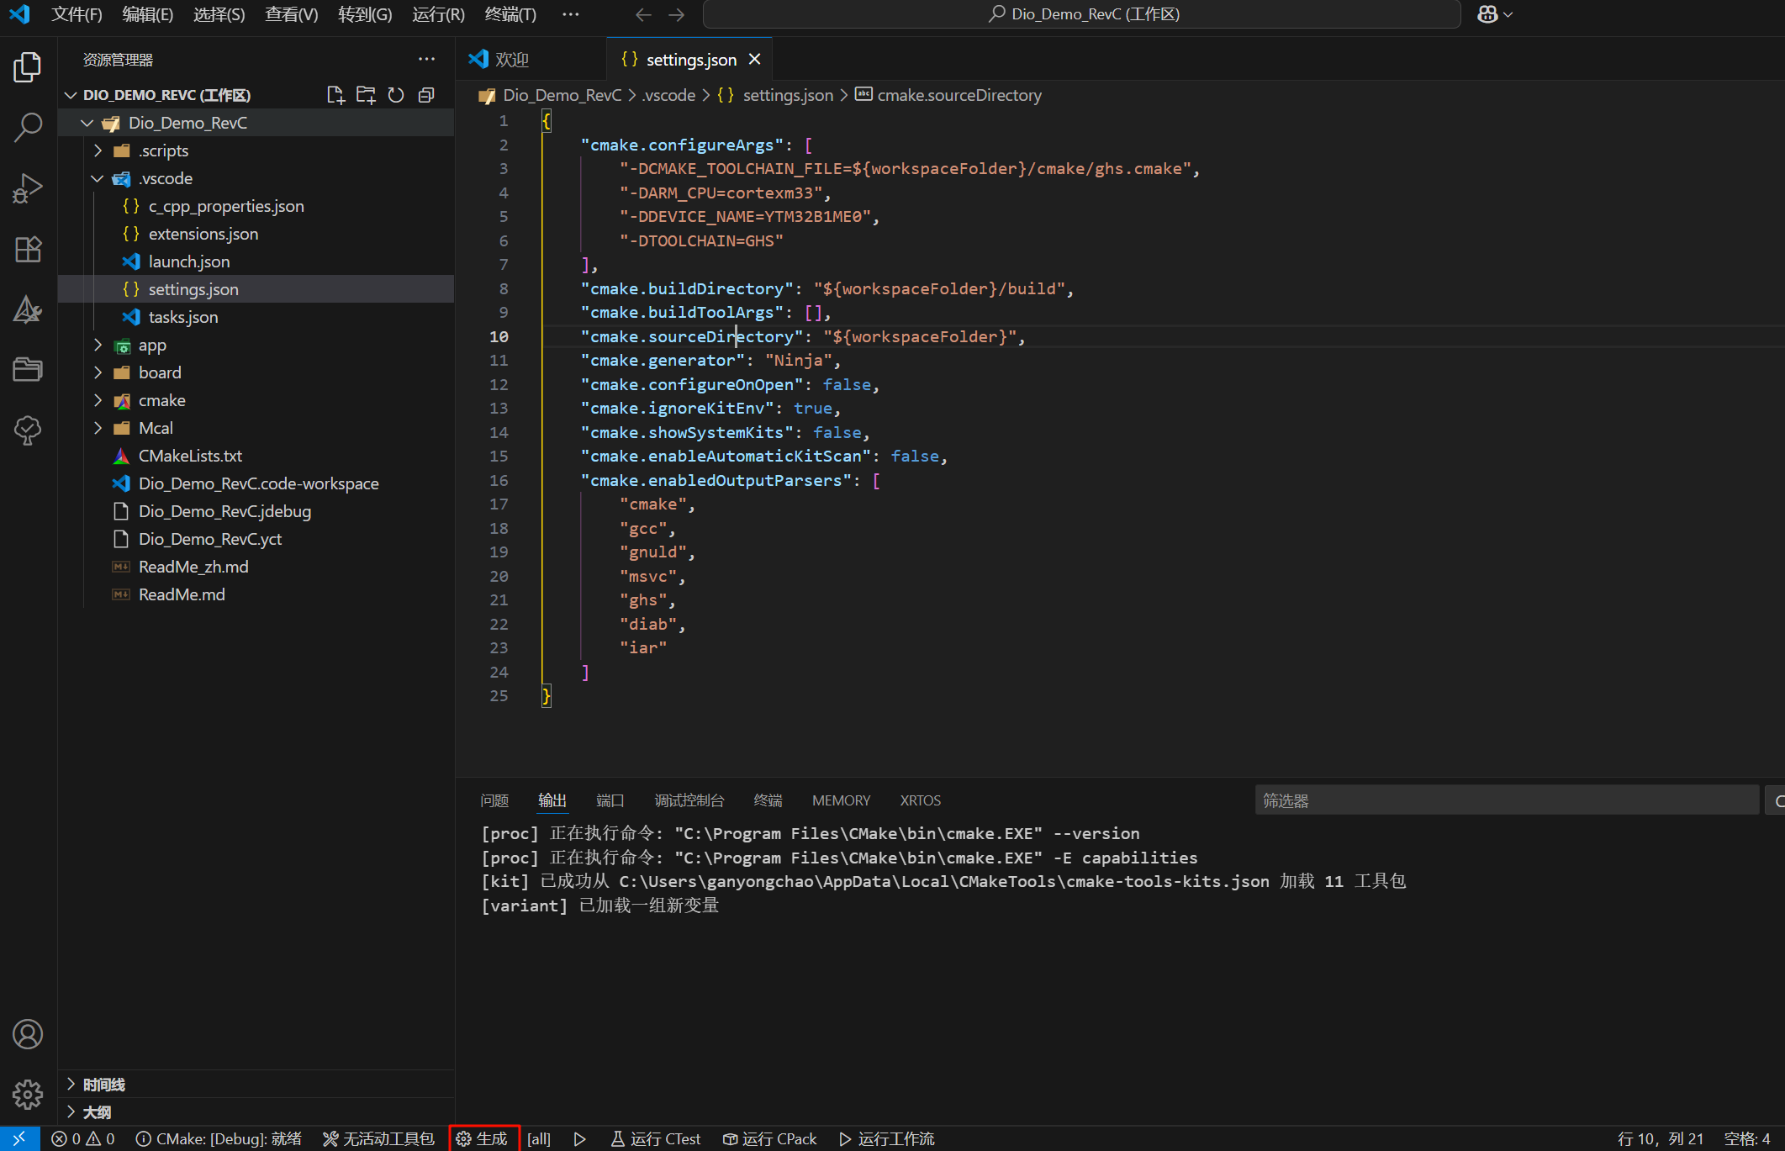
Task: Run CTest from status bar
Action: (x=656, y=1138)
